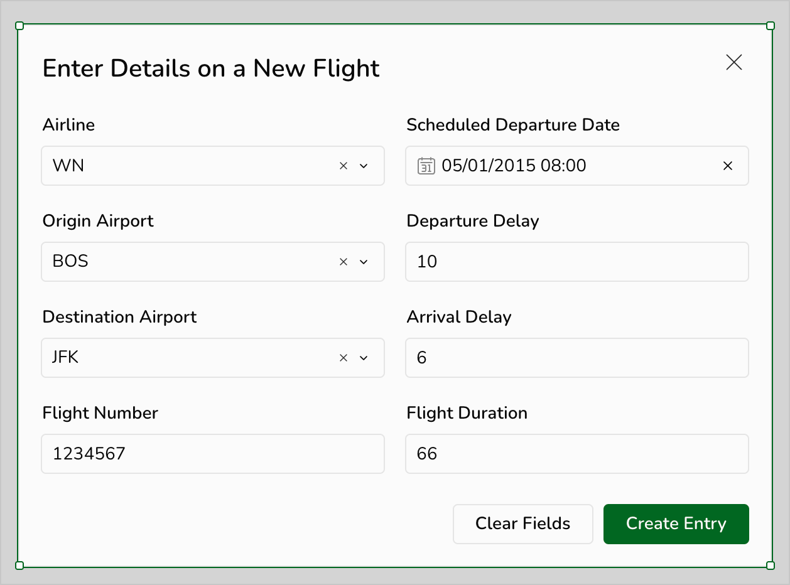
Task: Clear the Origin Airport value BOS
Action: coord(343,262)
